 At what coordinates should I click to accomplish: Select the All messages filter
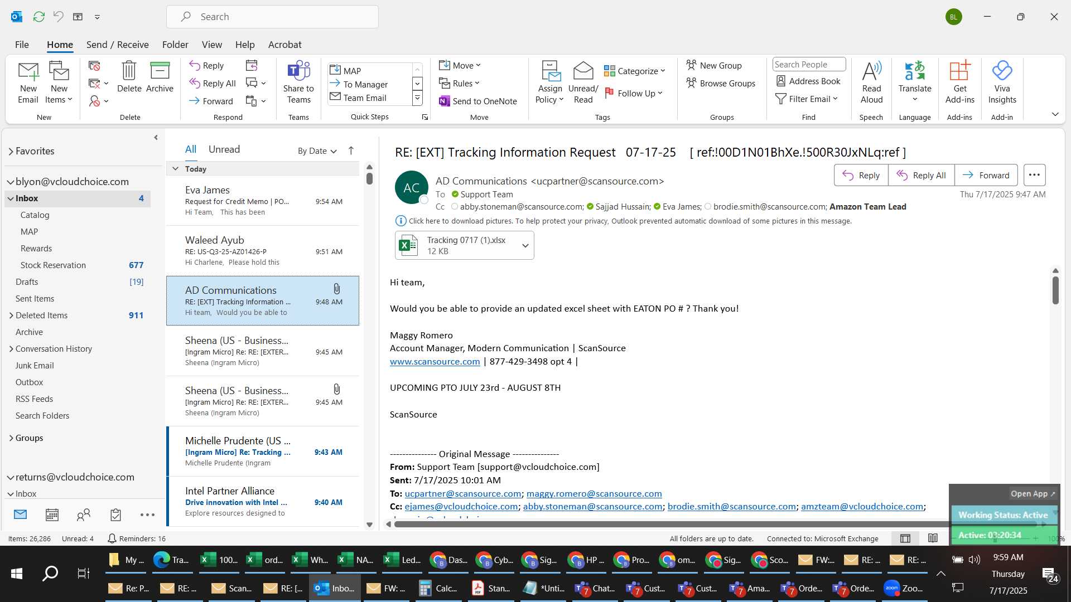pyautogui.click(x=191, y=149)
